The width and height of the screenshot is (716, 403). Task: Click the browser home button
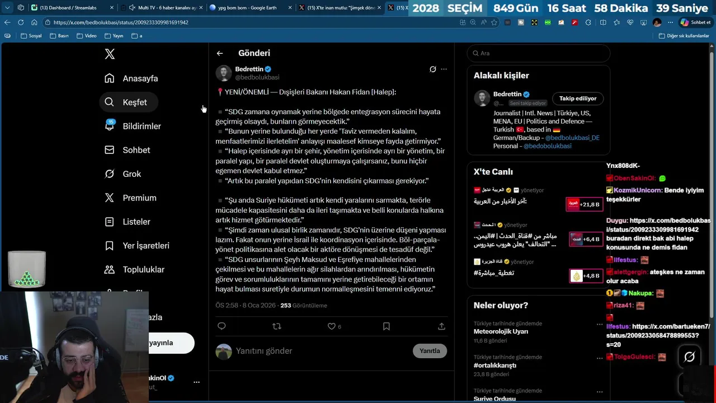point(34,22)
